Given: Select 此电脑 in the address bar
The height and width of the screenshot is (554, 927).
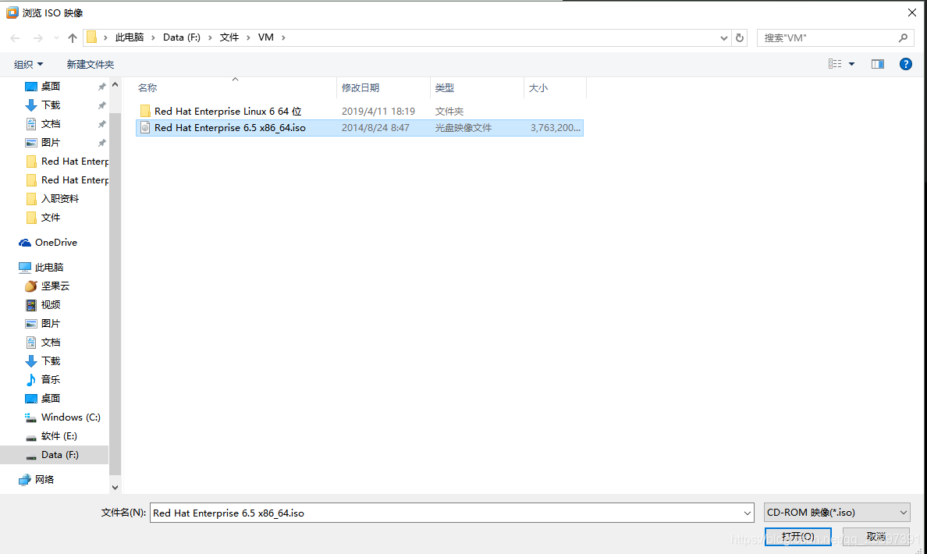Looking at the screenshot, I should 130,37.
